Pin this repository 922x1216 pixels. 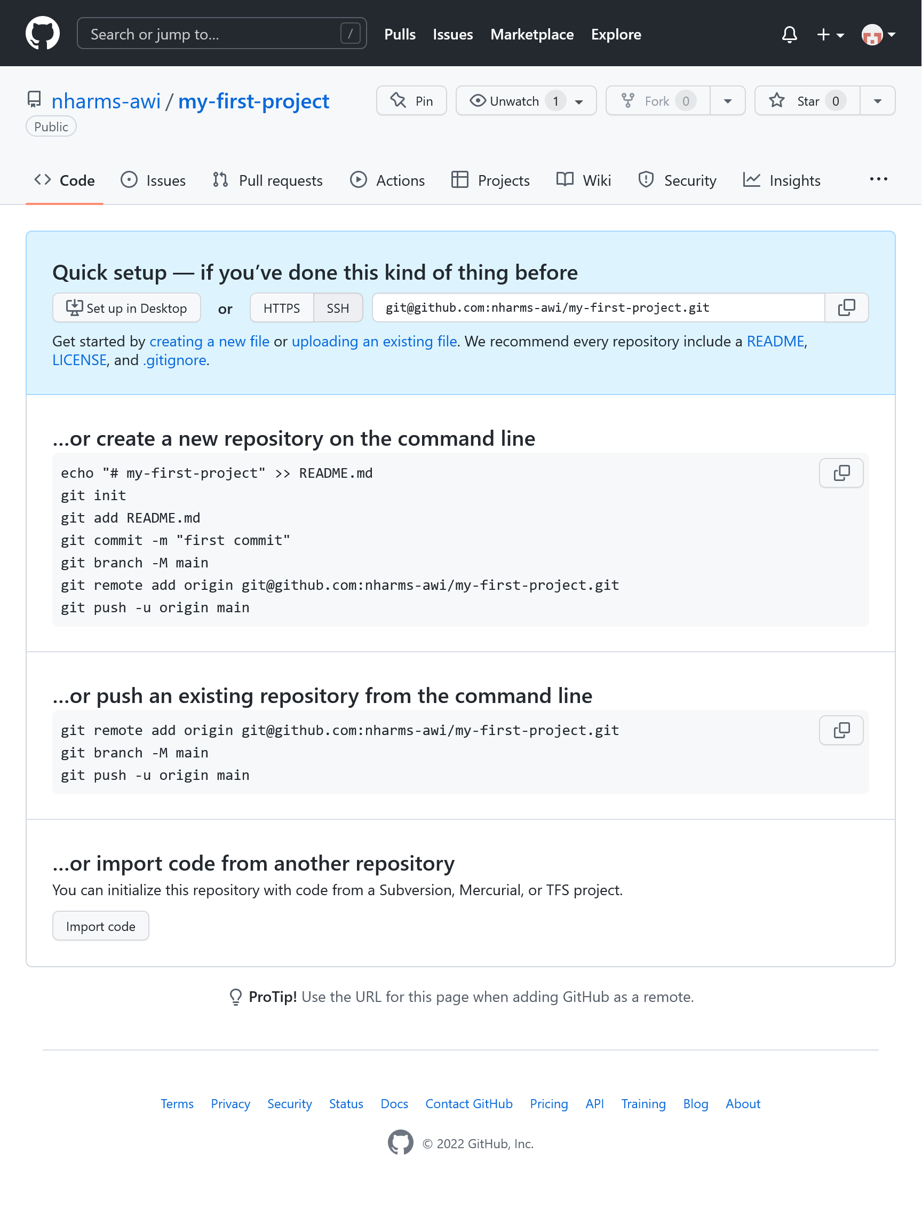[411, 100]
